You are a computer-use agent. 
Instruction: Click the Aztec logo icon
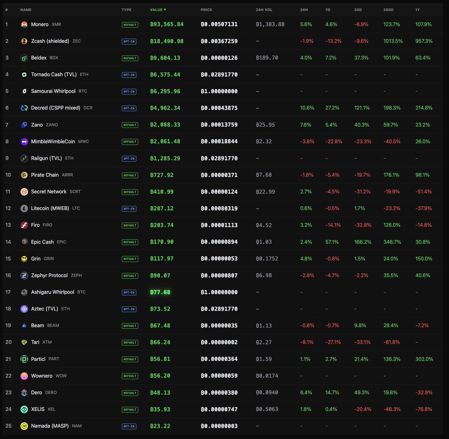pos(24,309)
